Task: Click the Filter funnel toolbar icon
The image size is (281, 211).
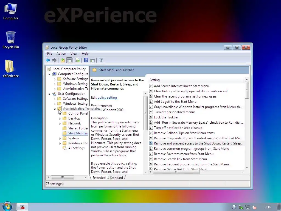Action: pyautogui.click(x=101, y=60)
